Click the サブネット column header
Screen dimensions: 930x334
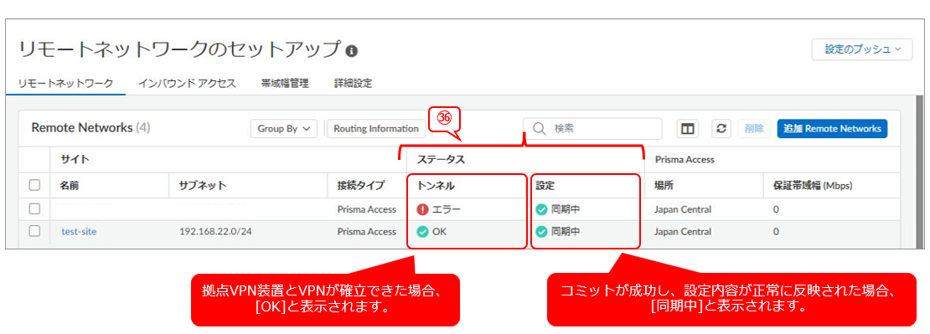pyautogui.click(x=202, y=186)
